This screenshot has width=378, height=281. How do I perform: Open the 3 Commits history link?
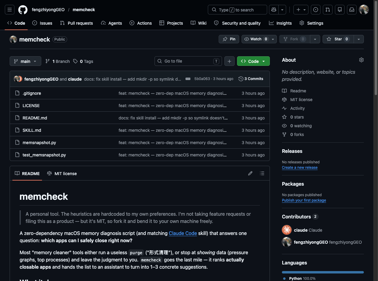[x=251, y=79]
